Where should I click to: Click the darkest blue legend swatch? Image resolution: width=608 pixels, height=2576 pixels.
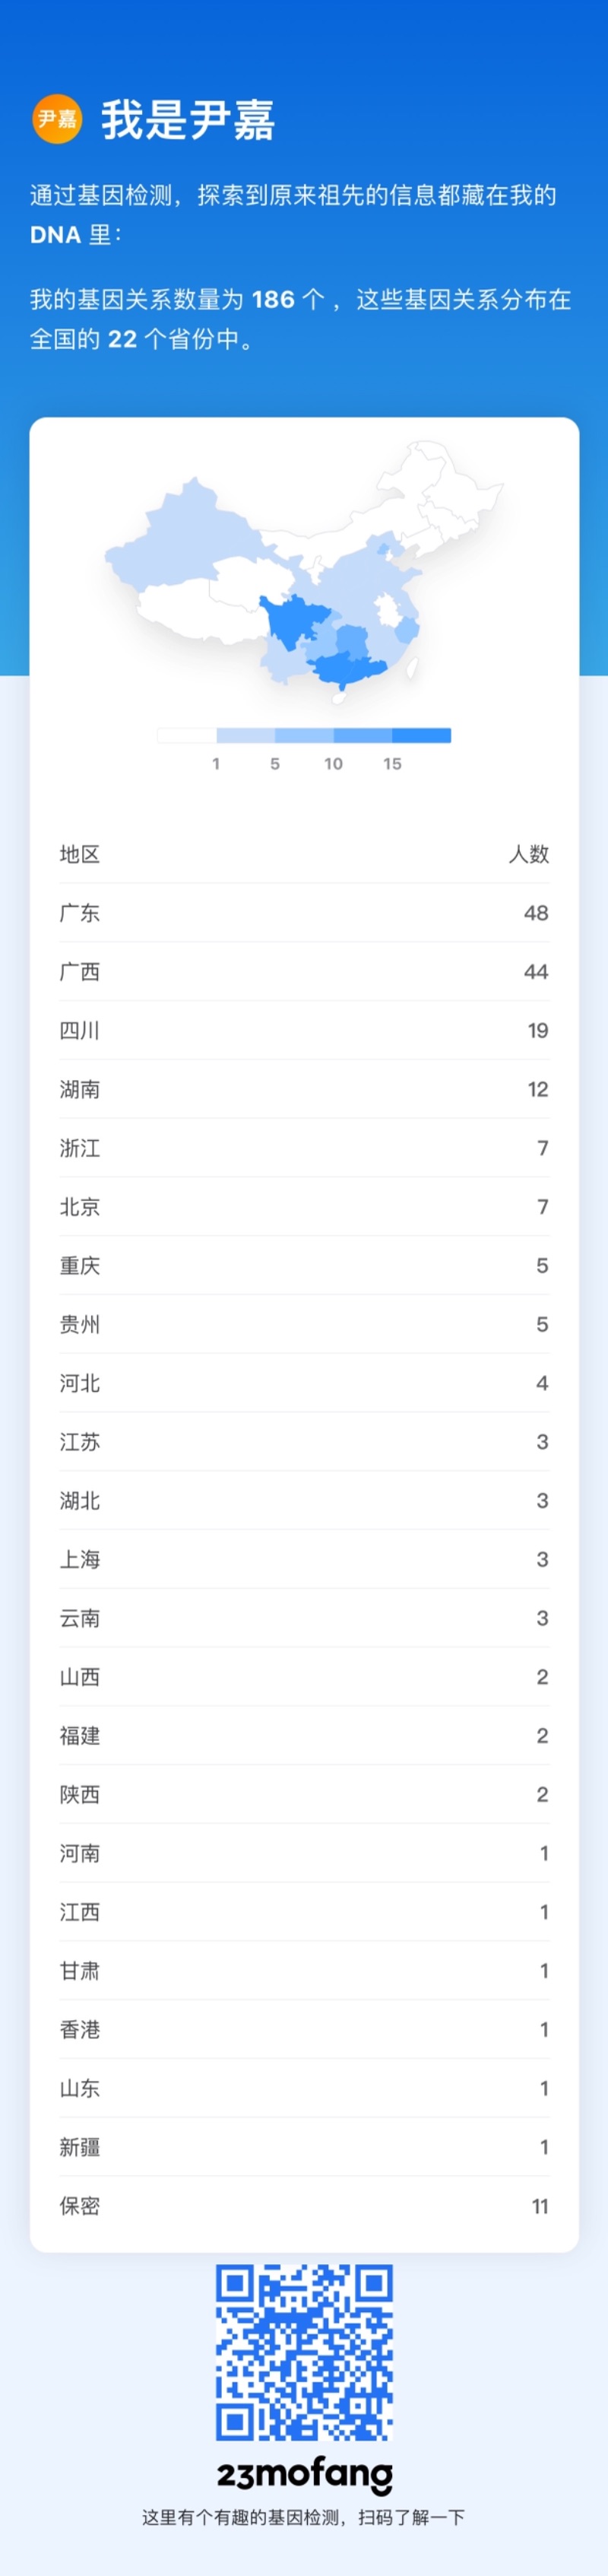(x=421, y=736)
